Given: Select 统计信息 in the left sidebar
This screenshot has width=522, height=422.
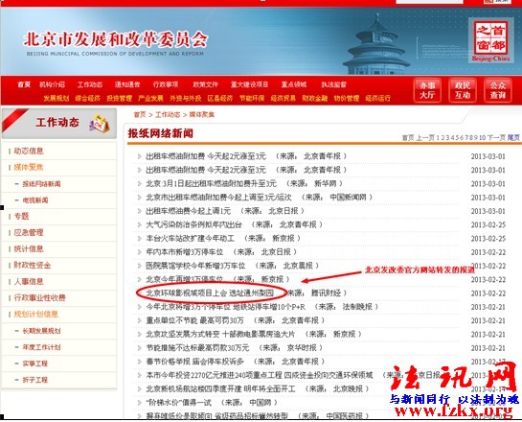Looking at the screenshot, I should pos(29,248).
